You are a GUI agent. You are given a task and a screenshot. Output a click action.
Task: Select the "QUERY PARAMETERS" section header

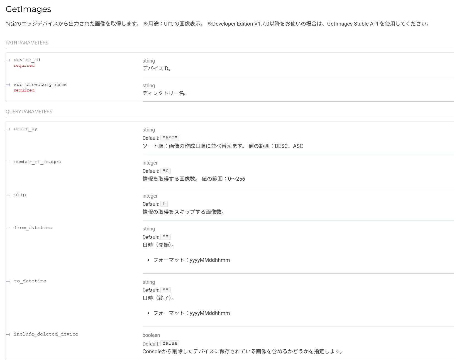29,112
